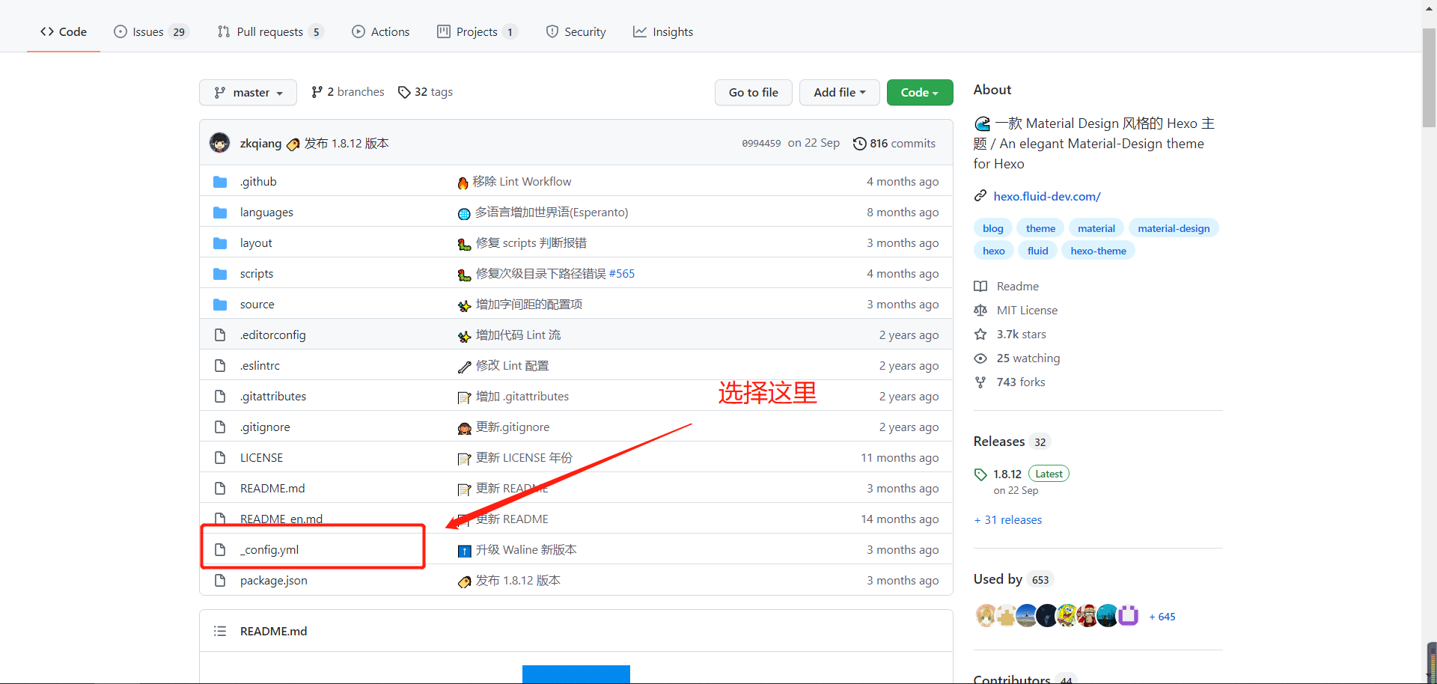Click the MIT License scale icon
This screenshot has height=684, width=1437.
(x=980, y=311)
